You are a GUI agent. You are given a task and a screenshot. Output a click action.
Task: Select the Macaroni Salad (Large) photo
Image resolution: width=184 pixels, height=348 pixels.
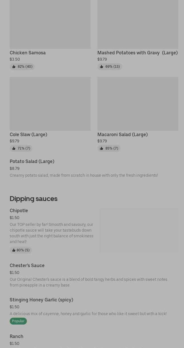click(138, 104)
